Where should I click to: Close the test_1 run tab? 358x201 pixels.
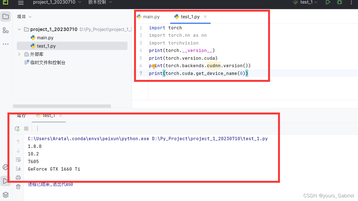(61, 116)
